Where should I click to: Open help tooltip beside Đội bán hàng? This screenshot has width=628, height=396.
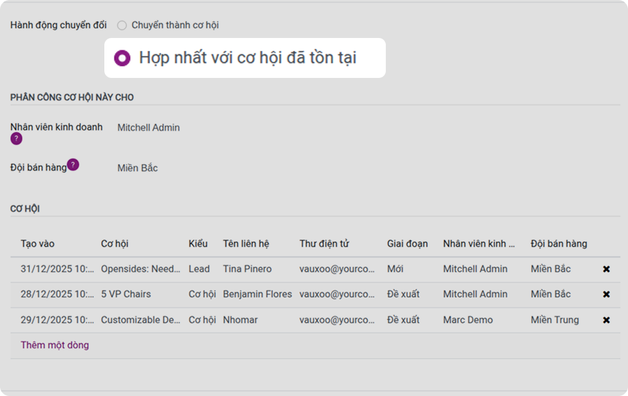point(73,165)
